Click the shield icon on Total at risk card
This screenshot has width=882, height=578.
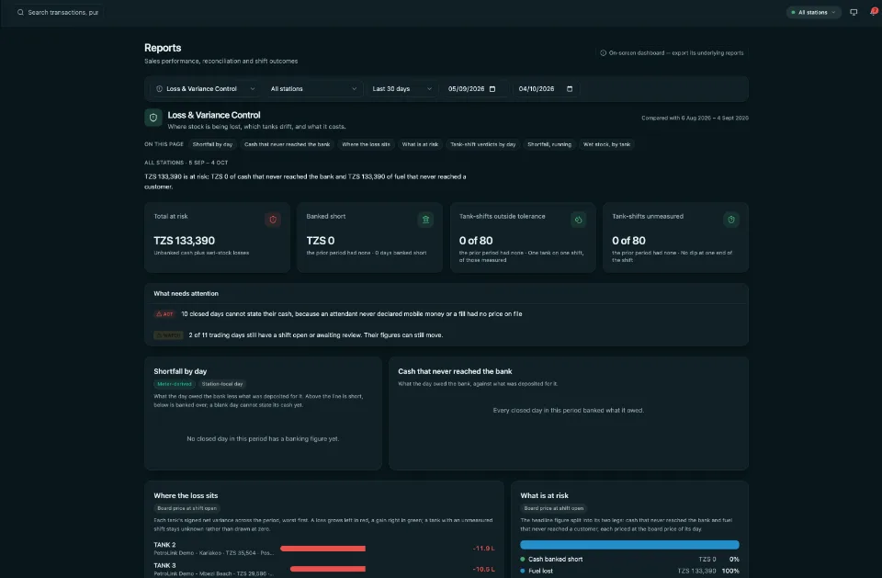[273, 220]
